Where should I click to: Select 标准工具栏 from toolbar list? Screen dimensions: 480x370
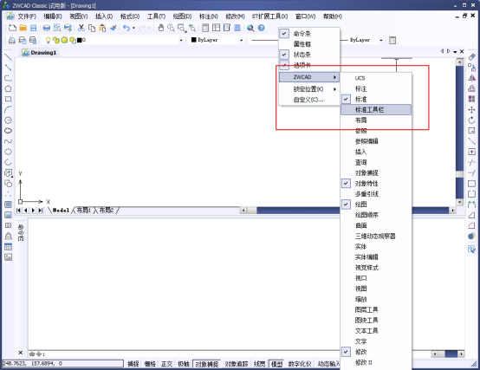pyautogui.click(x=376, y=109)
